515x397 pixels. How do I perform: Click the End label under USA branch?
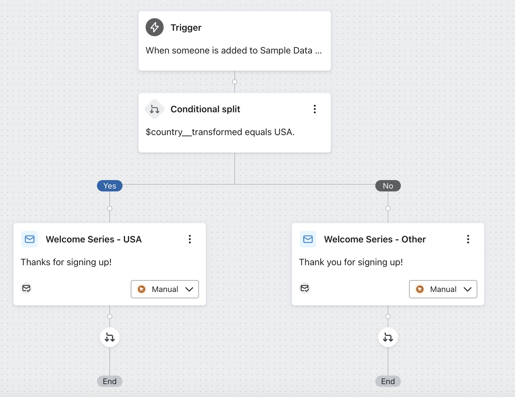tap(110, 381)
